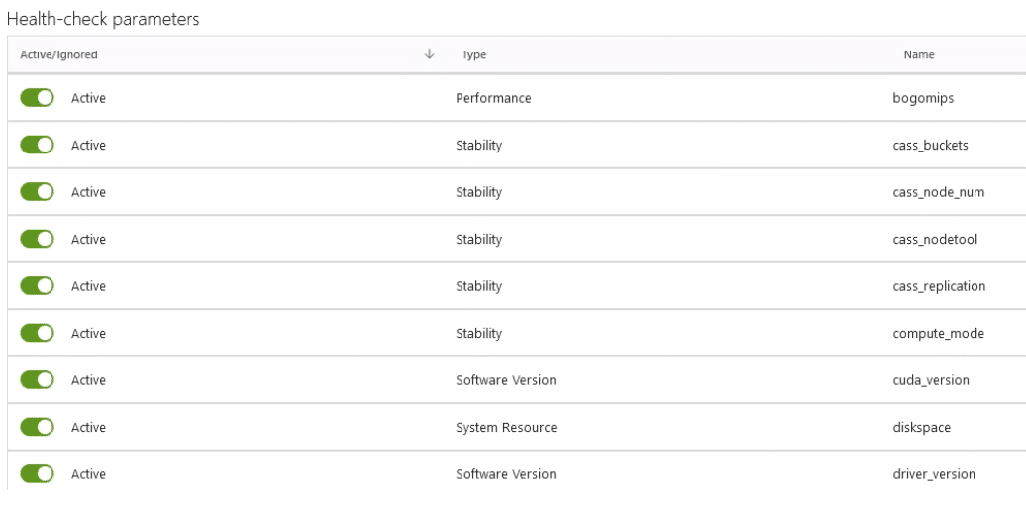
Task: Click the cuda_version parameter name
Action: (x=931, y=380)
